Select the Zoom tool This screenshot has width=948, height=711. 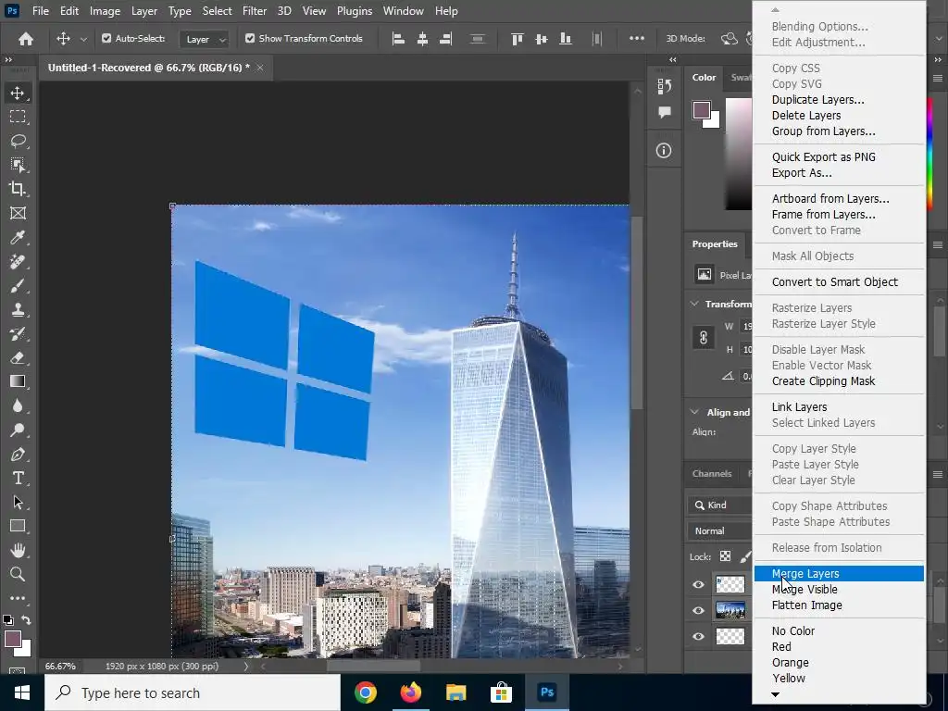click(x=18, y=574)
